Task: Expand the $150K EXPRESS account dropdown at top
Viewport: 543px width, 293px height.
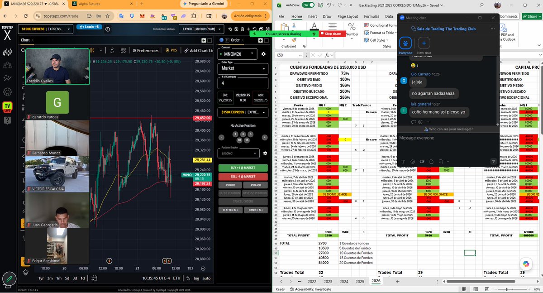Action: tap(47, 29)
